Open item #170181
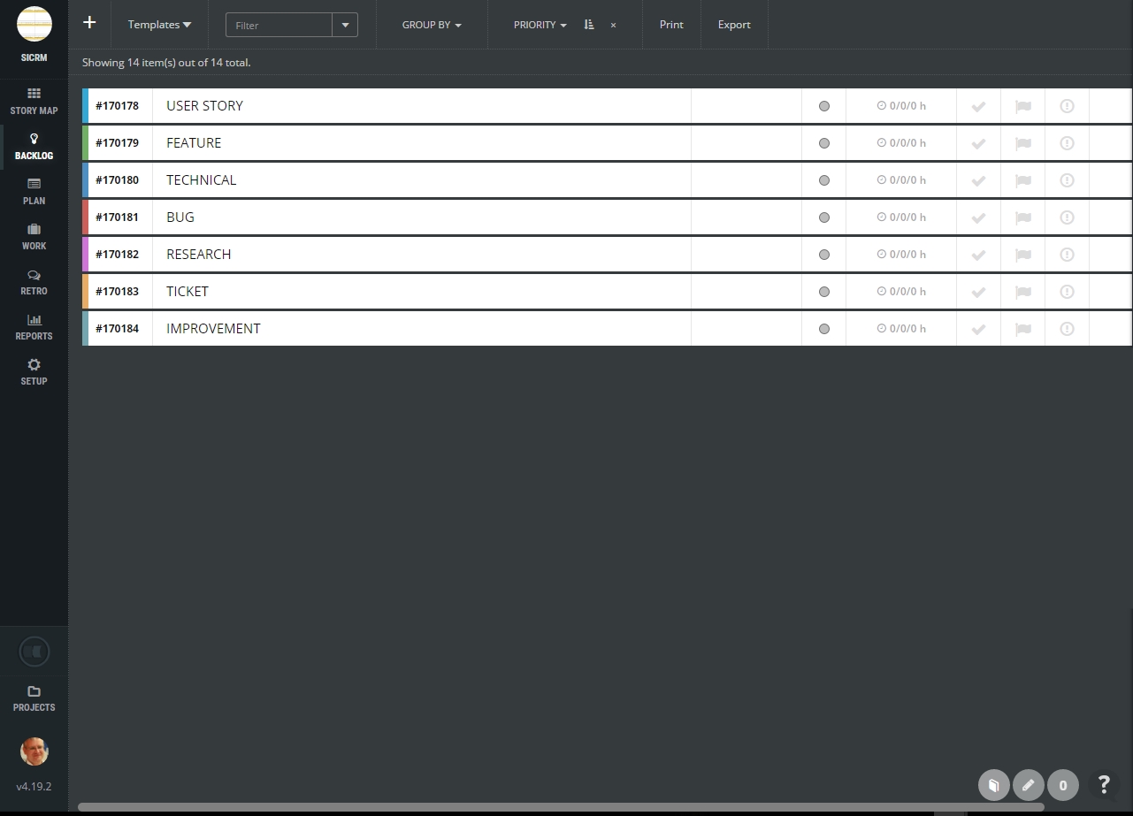 coord(117,217)
